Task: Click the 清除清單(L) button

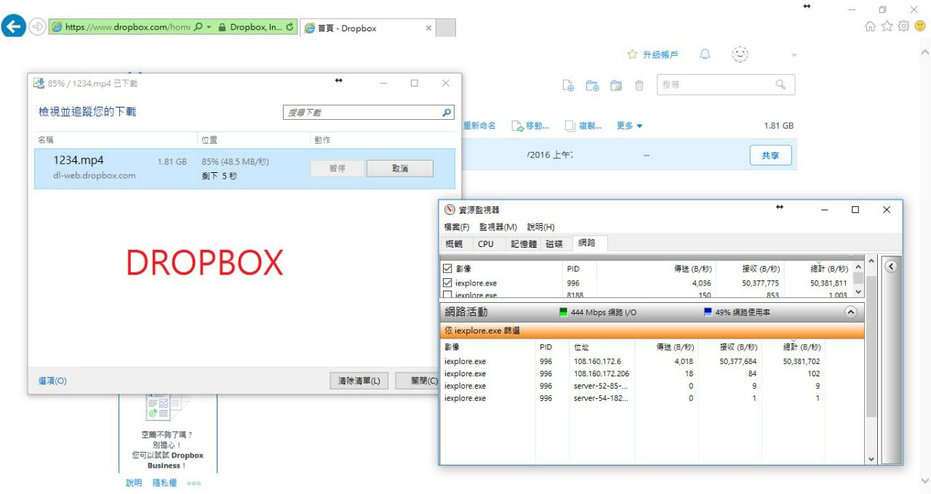Action: [359, 381]
